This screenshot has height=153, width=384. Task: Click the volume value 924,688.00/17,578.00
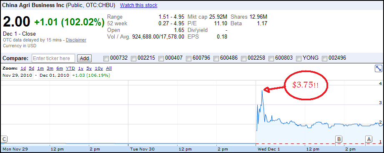(x=158, y=37)
